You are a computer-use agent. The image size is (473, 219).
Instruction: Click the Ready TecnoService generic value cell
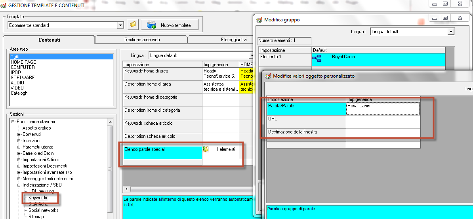[x=221, y=74]
